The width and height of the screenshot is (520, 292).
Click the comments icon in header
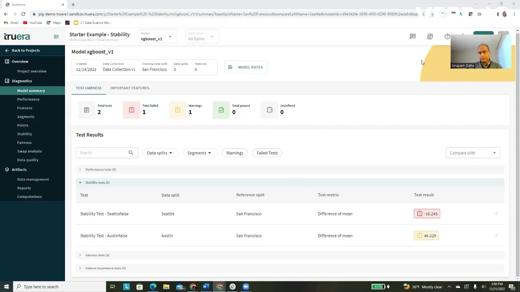413,36
